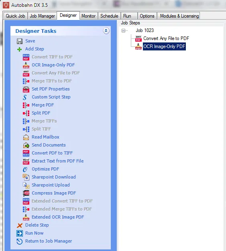Click the Save floppy disk icon
This screenshot has height=251, width=226.
(20, 41)
